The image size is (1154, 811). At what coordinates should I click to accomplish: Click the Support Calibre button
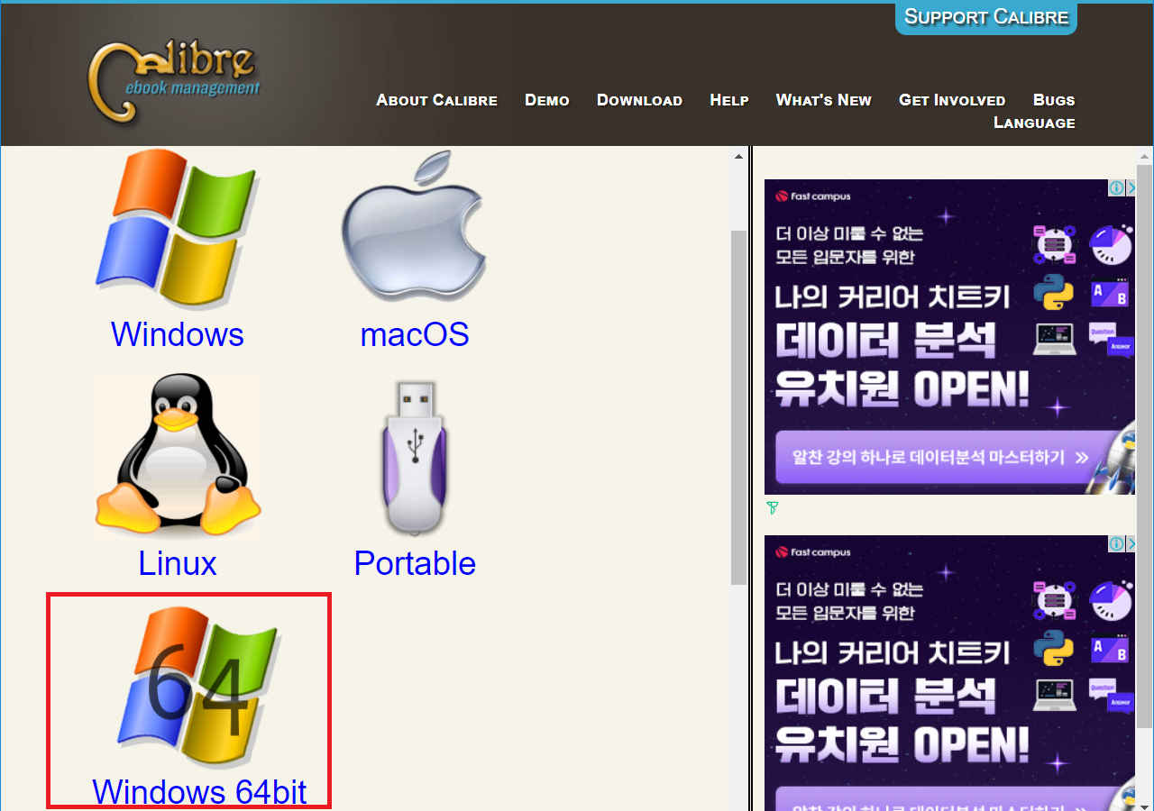(x=986, y=17)
